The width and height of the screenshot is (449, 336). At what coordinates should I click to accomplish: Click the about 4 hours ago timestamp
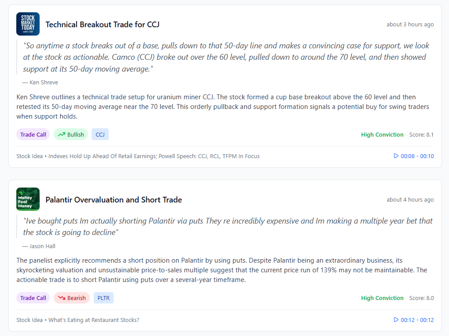click(x=410, y=199)
